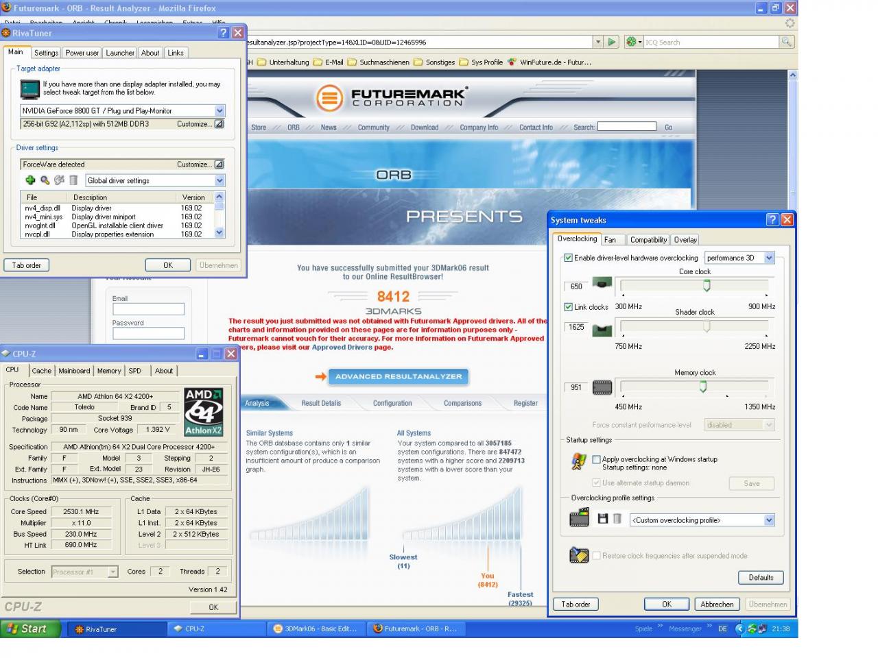Click the trash delete icon in Driver settings
This screenshot has height=658, width=878.
tap(73, 180)
